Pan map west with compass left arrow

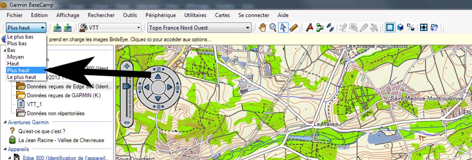point(146,87)
